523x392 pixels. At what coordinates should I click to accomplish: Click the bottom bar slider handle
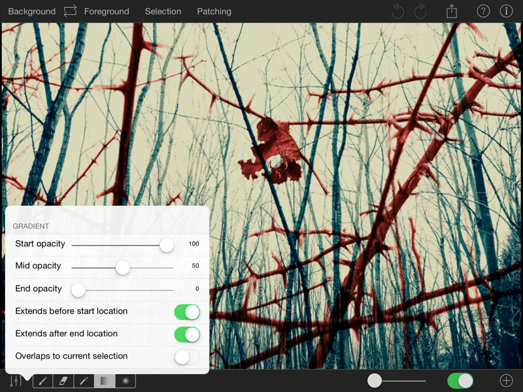(x=375, y=380)
